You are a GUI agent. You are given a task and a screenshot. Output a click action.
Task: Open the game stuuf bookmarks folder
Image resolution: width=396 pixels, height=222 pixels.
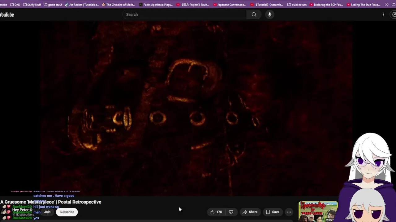(x=53, y=5)
